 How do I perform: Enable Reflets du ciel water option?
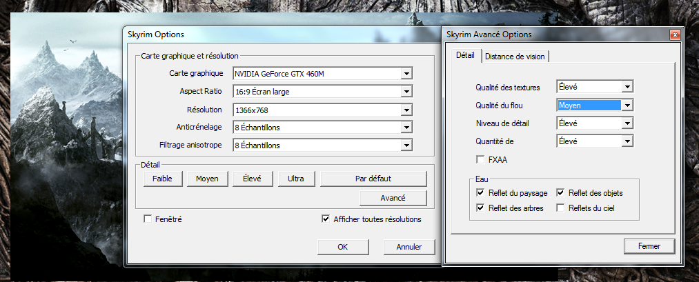pos(561,208)
